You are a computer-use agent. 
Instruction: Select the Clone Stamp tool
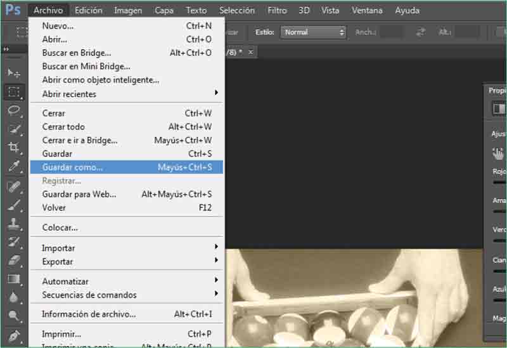14,224
